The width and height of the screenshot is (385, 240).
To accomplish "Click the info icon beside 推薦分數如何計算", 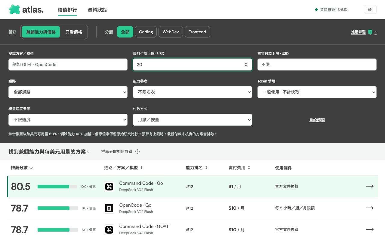I will click(x=137, y=151).
